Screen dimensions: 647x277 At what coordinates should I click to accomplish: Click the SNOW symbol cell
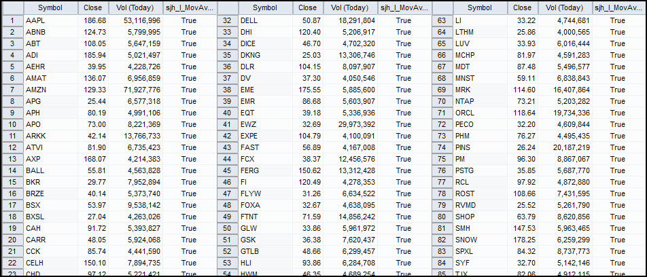click(480, 240)
